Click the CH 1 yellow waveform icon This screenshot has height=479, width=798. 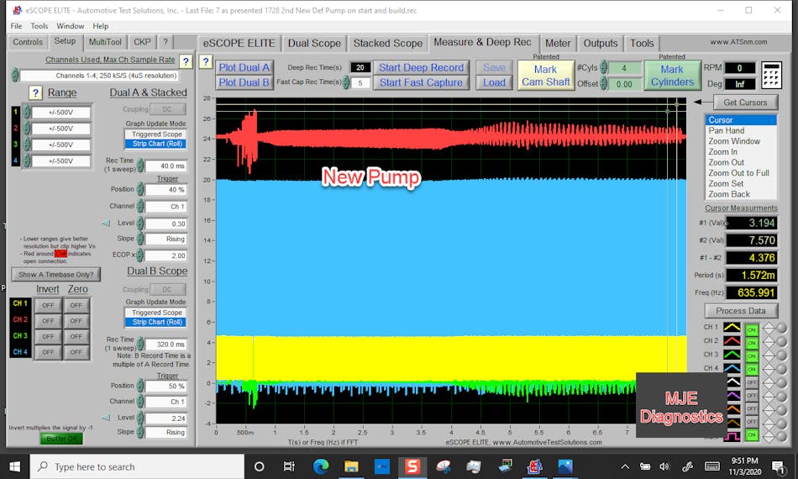click(732, 328)
